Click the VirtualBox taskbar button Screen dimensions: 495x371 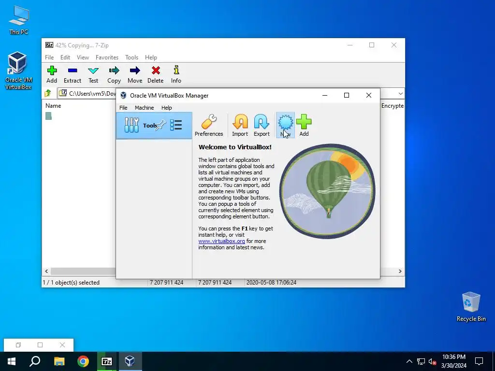[130, 361]
